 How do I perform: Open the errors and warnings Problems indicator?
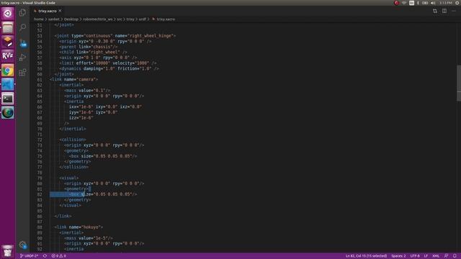point(59,256)
